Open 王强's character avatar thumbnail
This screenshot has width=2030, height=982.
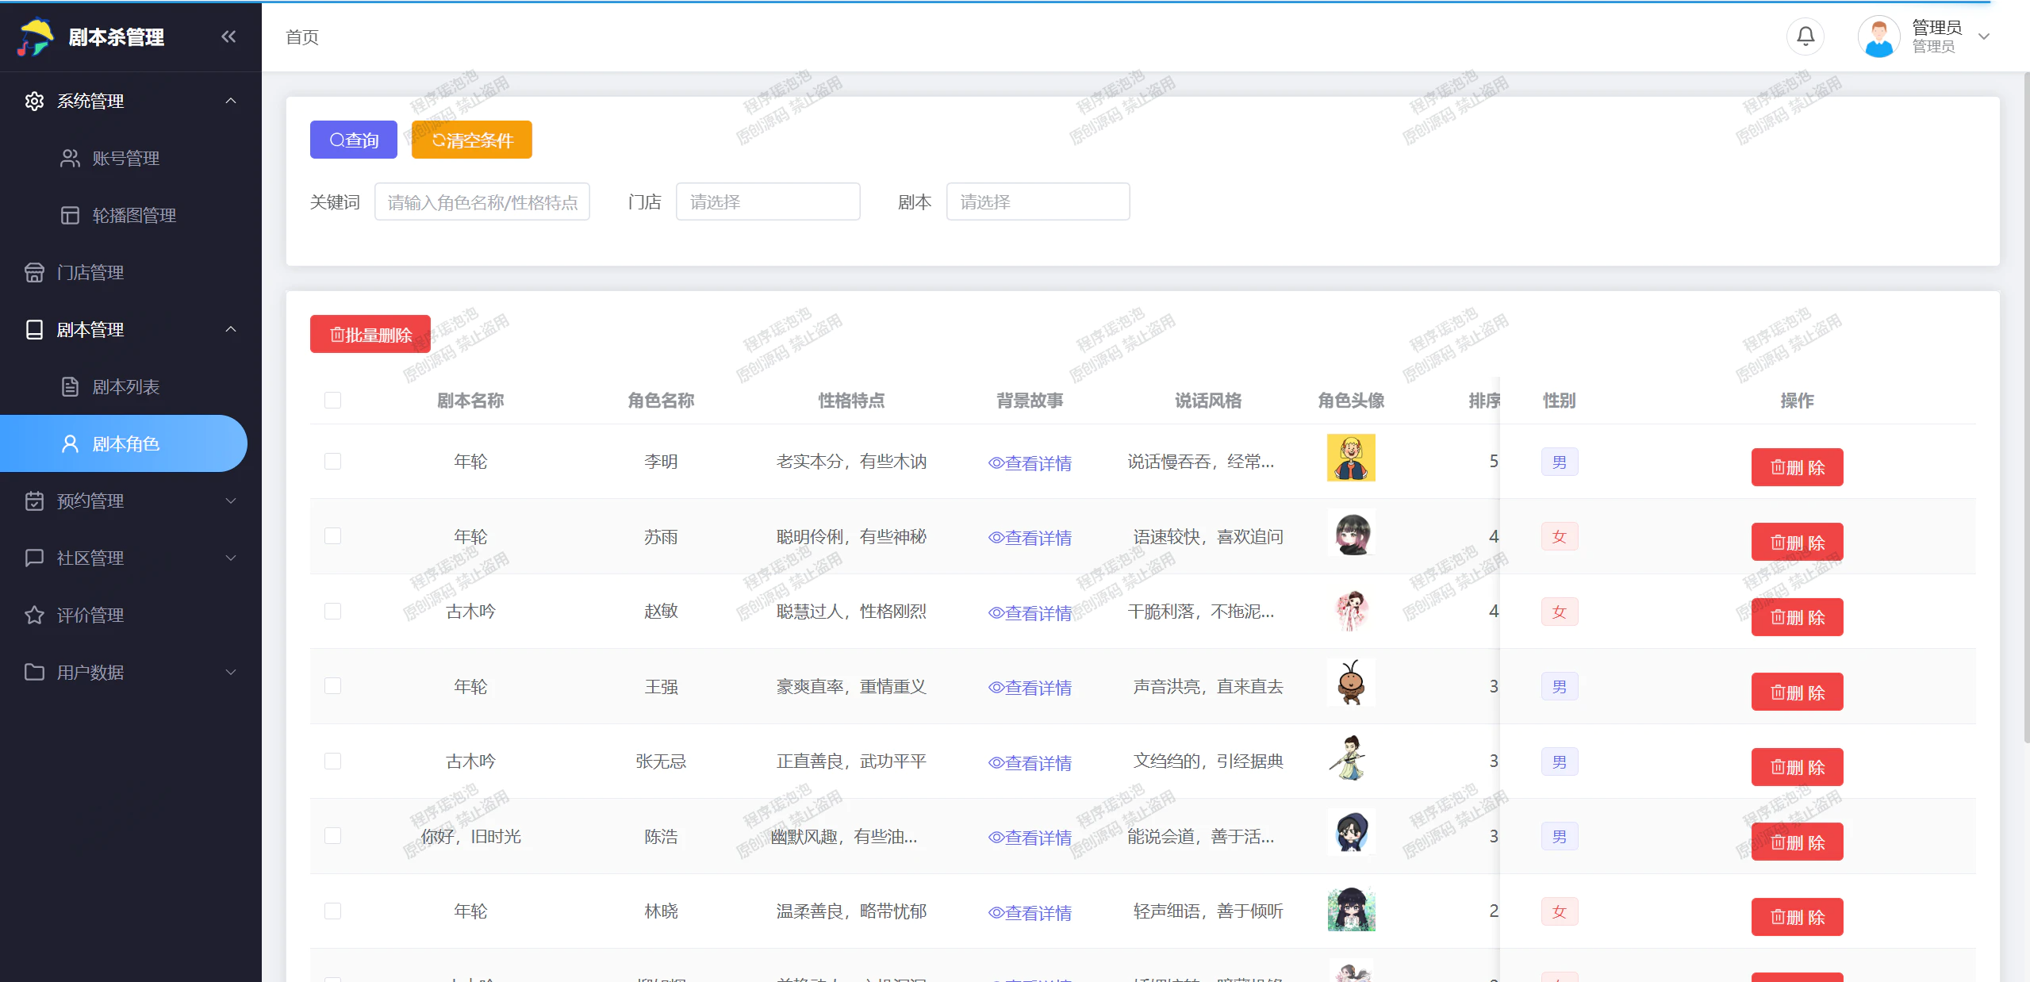(1351, 683)
